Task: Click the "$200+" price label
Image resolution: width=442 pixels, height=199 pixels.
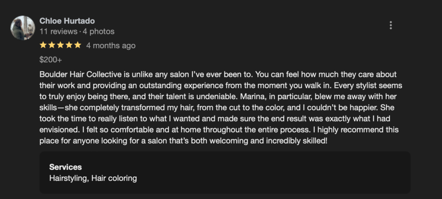Action: (x=51, y=60)
